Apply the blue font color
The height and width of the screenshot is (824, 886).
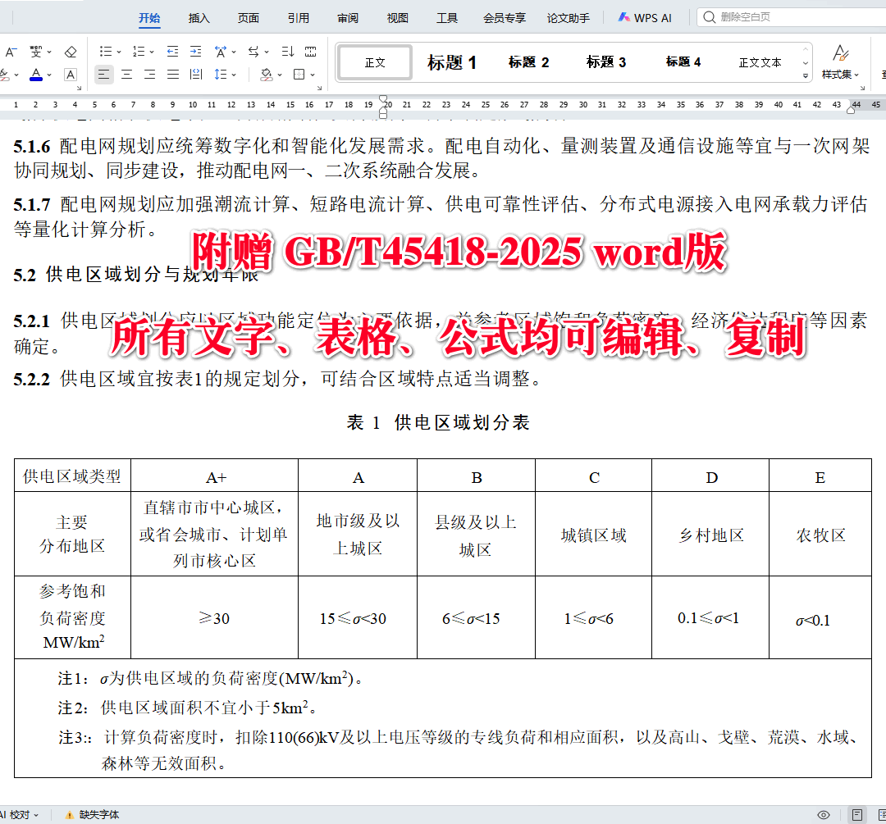tap(36, 74)
